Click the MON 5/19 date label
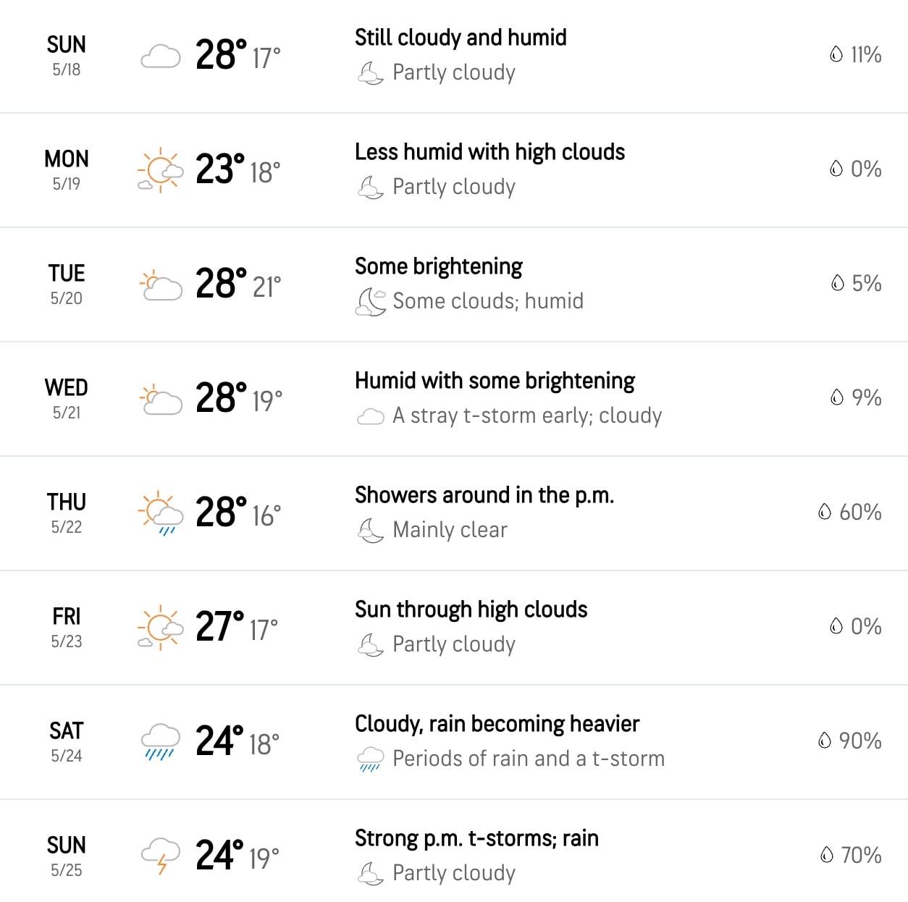This screenshot has width=908, height=902. tap(66, 169)
